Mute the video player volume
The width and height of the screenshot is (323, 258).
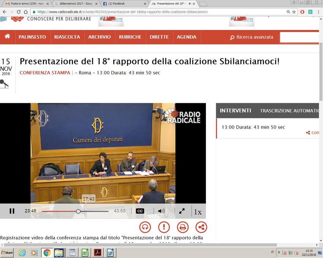(161, 211)
